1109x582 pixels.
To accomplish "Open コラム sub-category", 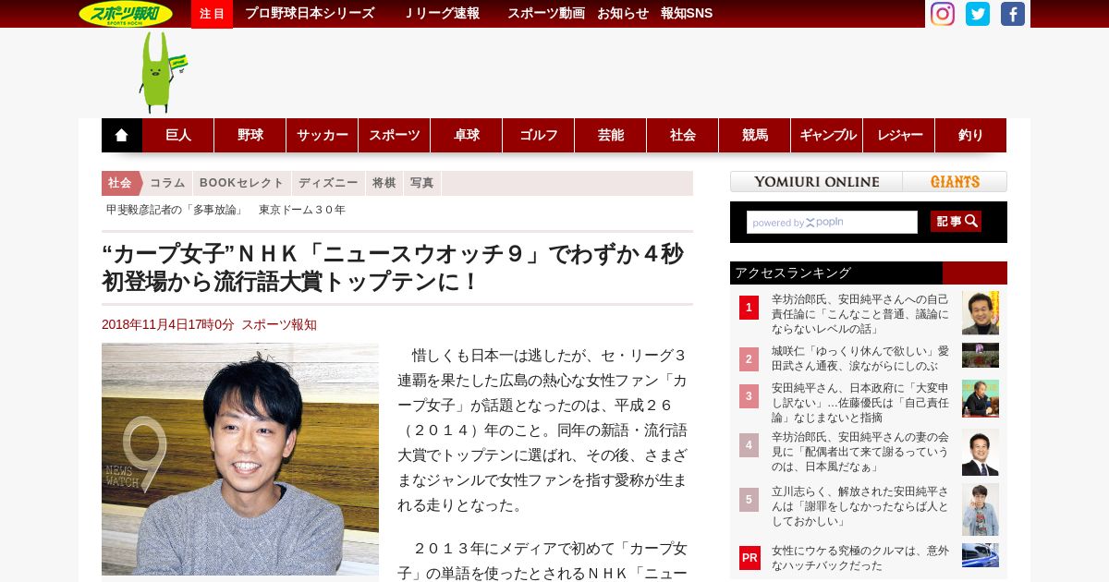I will click(x=167, y=183).
